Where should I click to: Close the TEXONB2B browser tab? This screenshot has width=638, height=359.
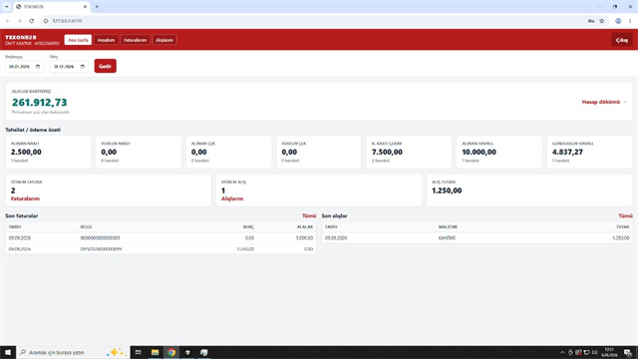click(85, 7)
